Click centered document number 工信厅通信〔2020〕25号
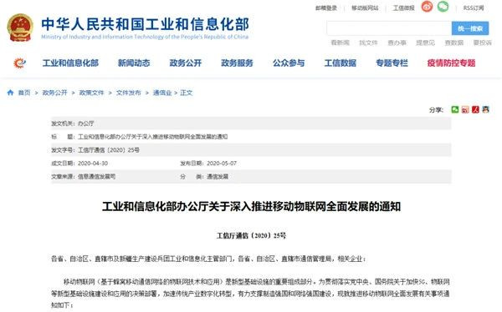The width and height of the screenshot is (502, 312). 251,236
